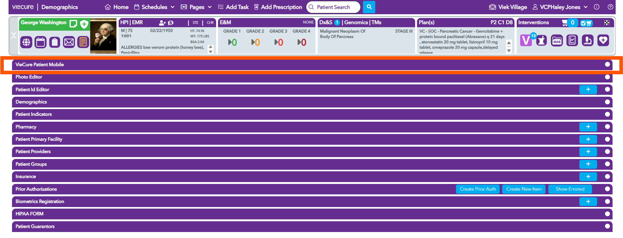Toggle the Demographics row circle
Screen dimensions: 623x238
click(607, 102)
